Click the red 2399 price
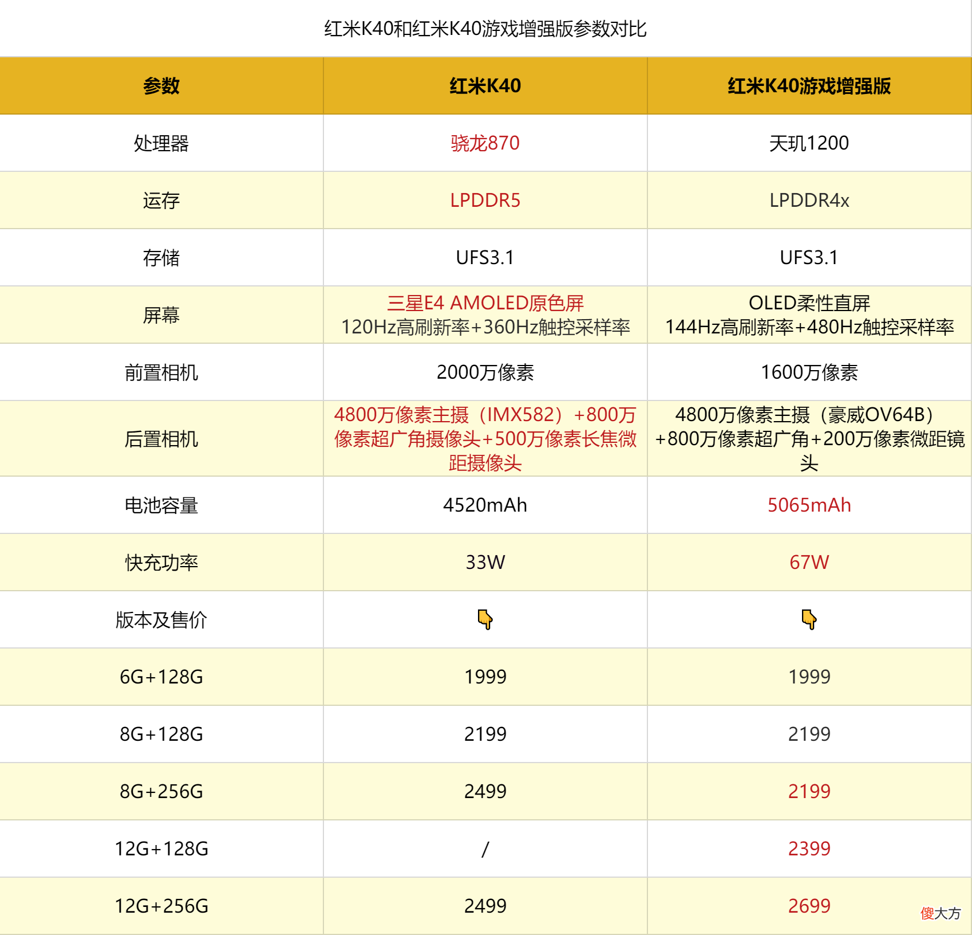The width and height of the screenshot is (972, 935). (809, 849)
